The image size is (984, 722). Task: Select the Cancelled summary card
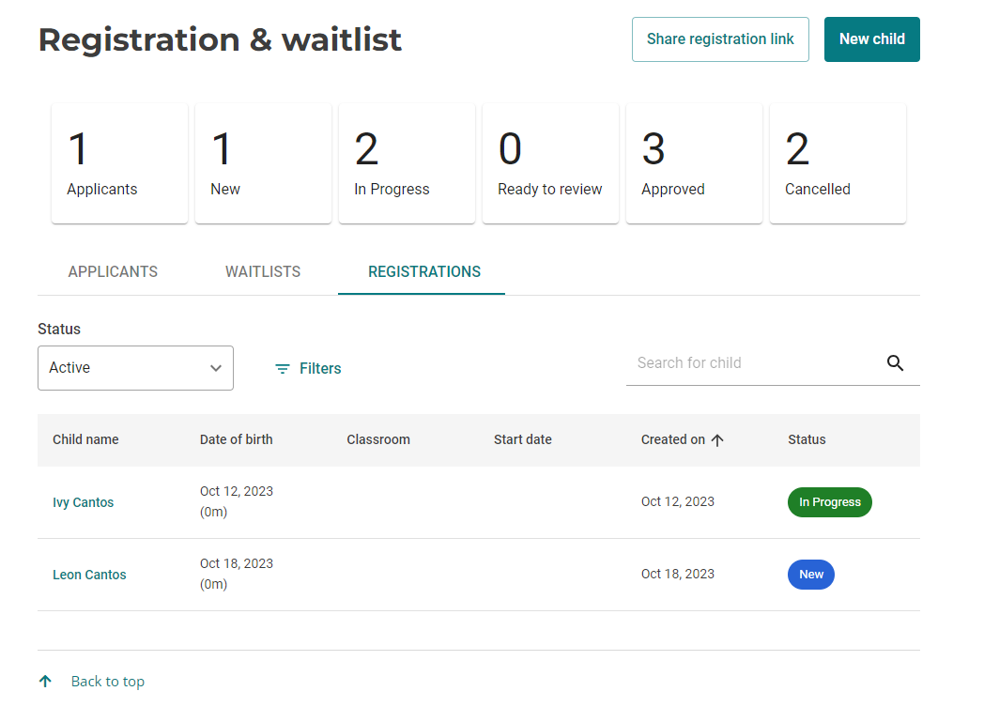pyautogui.click(x=838, y=162)
